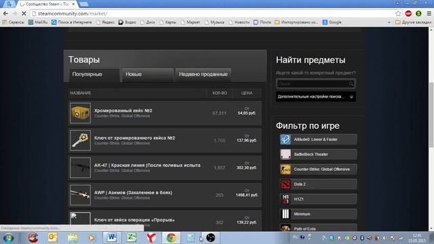Click the magnifier icon in search box

pyautogui.click(x=351, y=83)
